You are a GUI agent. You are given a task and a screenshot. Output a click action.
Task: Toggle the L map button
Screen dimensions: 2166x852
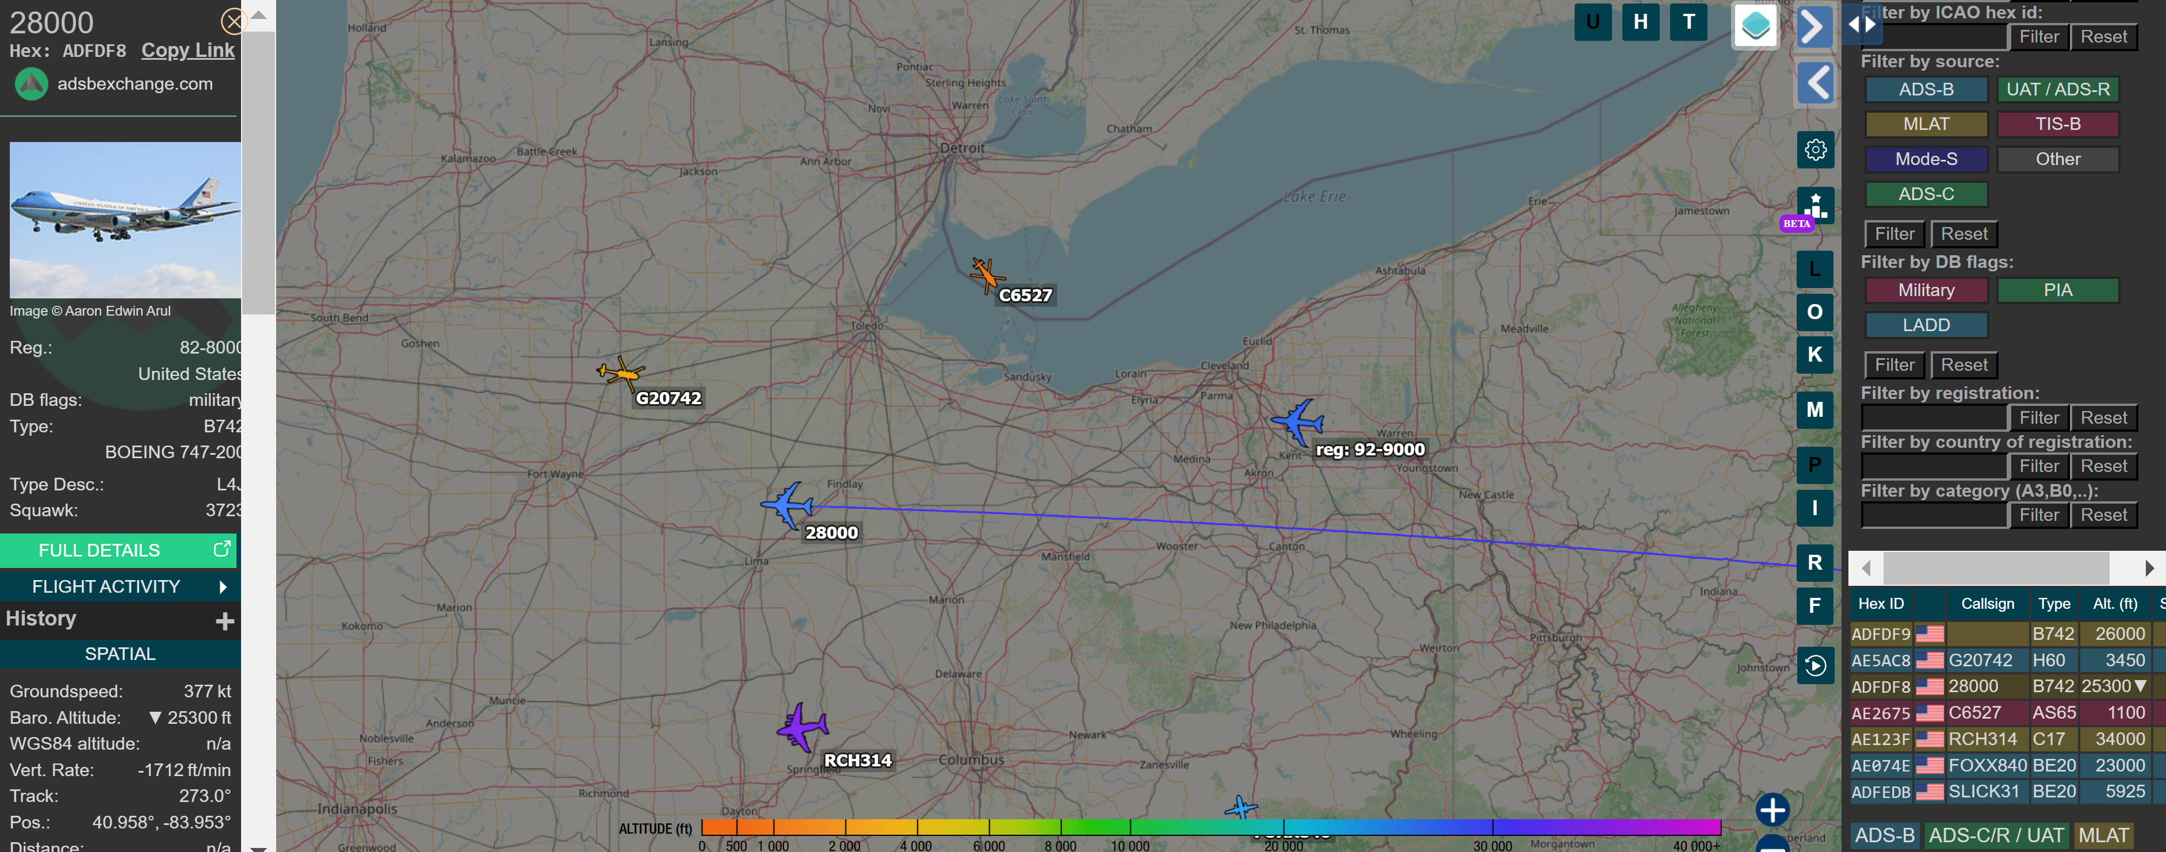[1814, 269]
